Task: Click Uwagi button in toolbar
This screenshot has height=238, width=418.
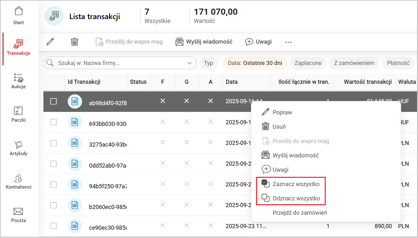Action: (x=258, y=42)
